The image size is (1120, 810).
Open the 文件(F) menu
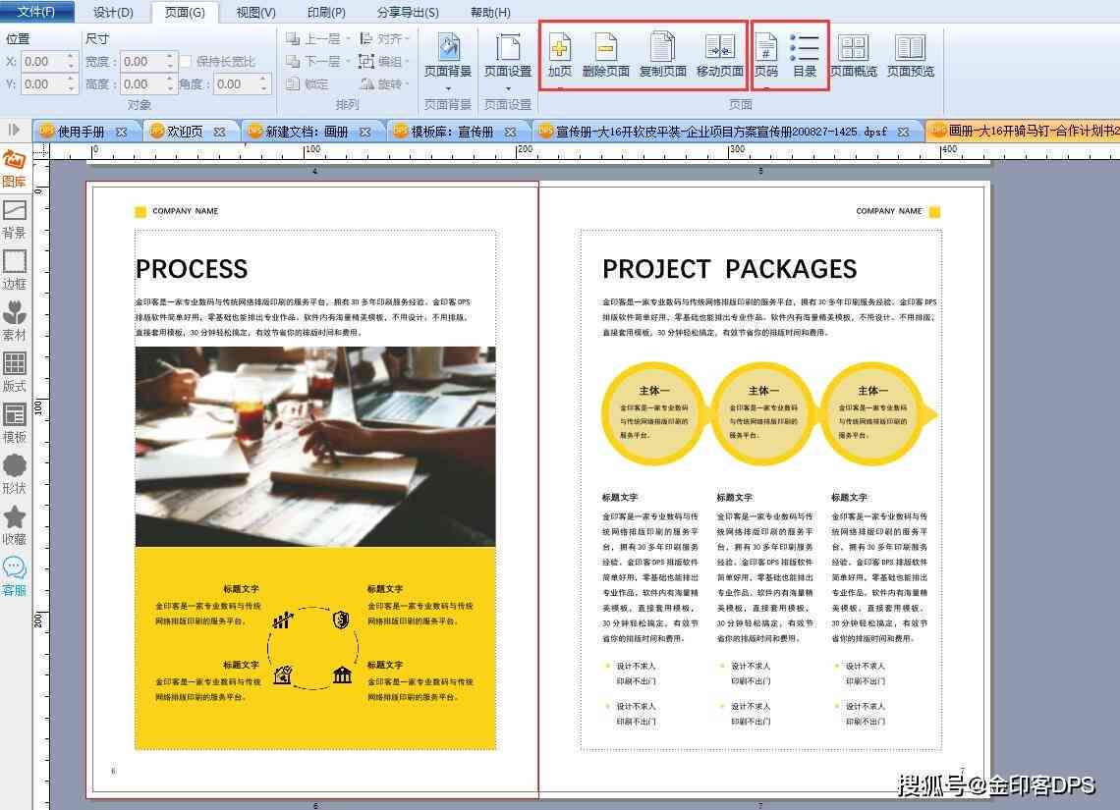[35, 12]
